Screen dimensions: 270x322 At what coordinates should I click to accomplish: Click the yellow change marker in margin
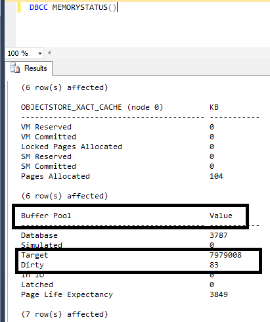(x=19, y=7)
